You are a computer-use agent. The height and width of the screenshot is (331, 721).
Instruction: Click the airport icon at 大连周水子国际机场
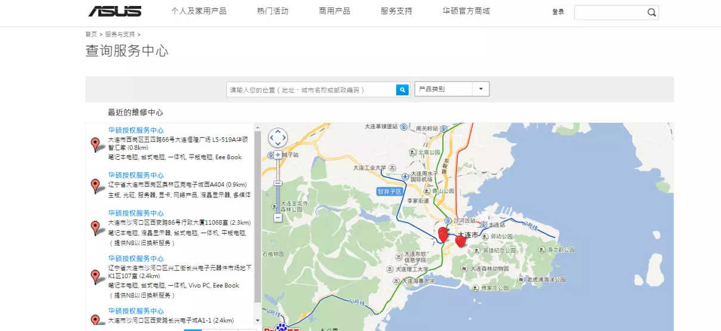click(x=405, y=177)
